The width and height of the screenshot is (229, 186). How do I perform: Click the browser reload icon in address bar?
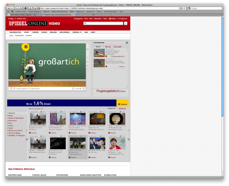coord(184,8)
